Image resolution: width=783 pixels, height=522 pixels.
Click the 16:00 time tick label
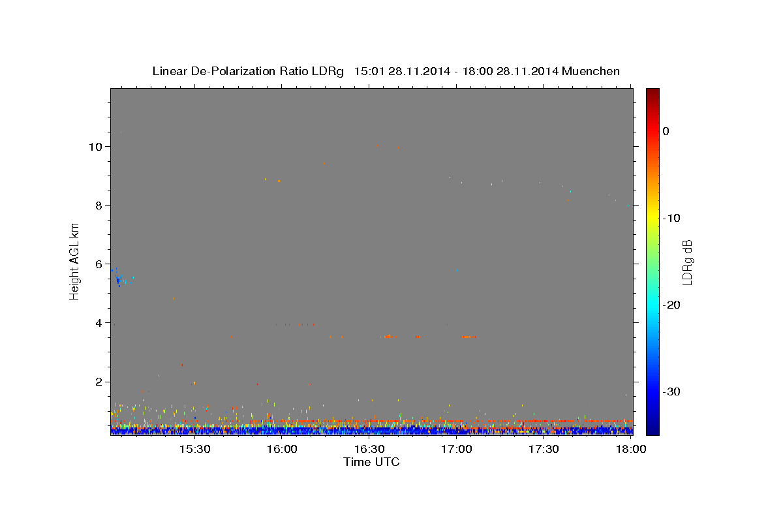tap(282, 450)
